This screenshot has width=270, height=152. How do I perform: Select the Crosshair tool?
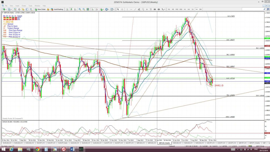click(x=122, y=9)
